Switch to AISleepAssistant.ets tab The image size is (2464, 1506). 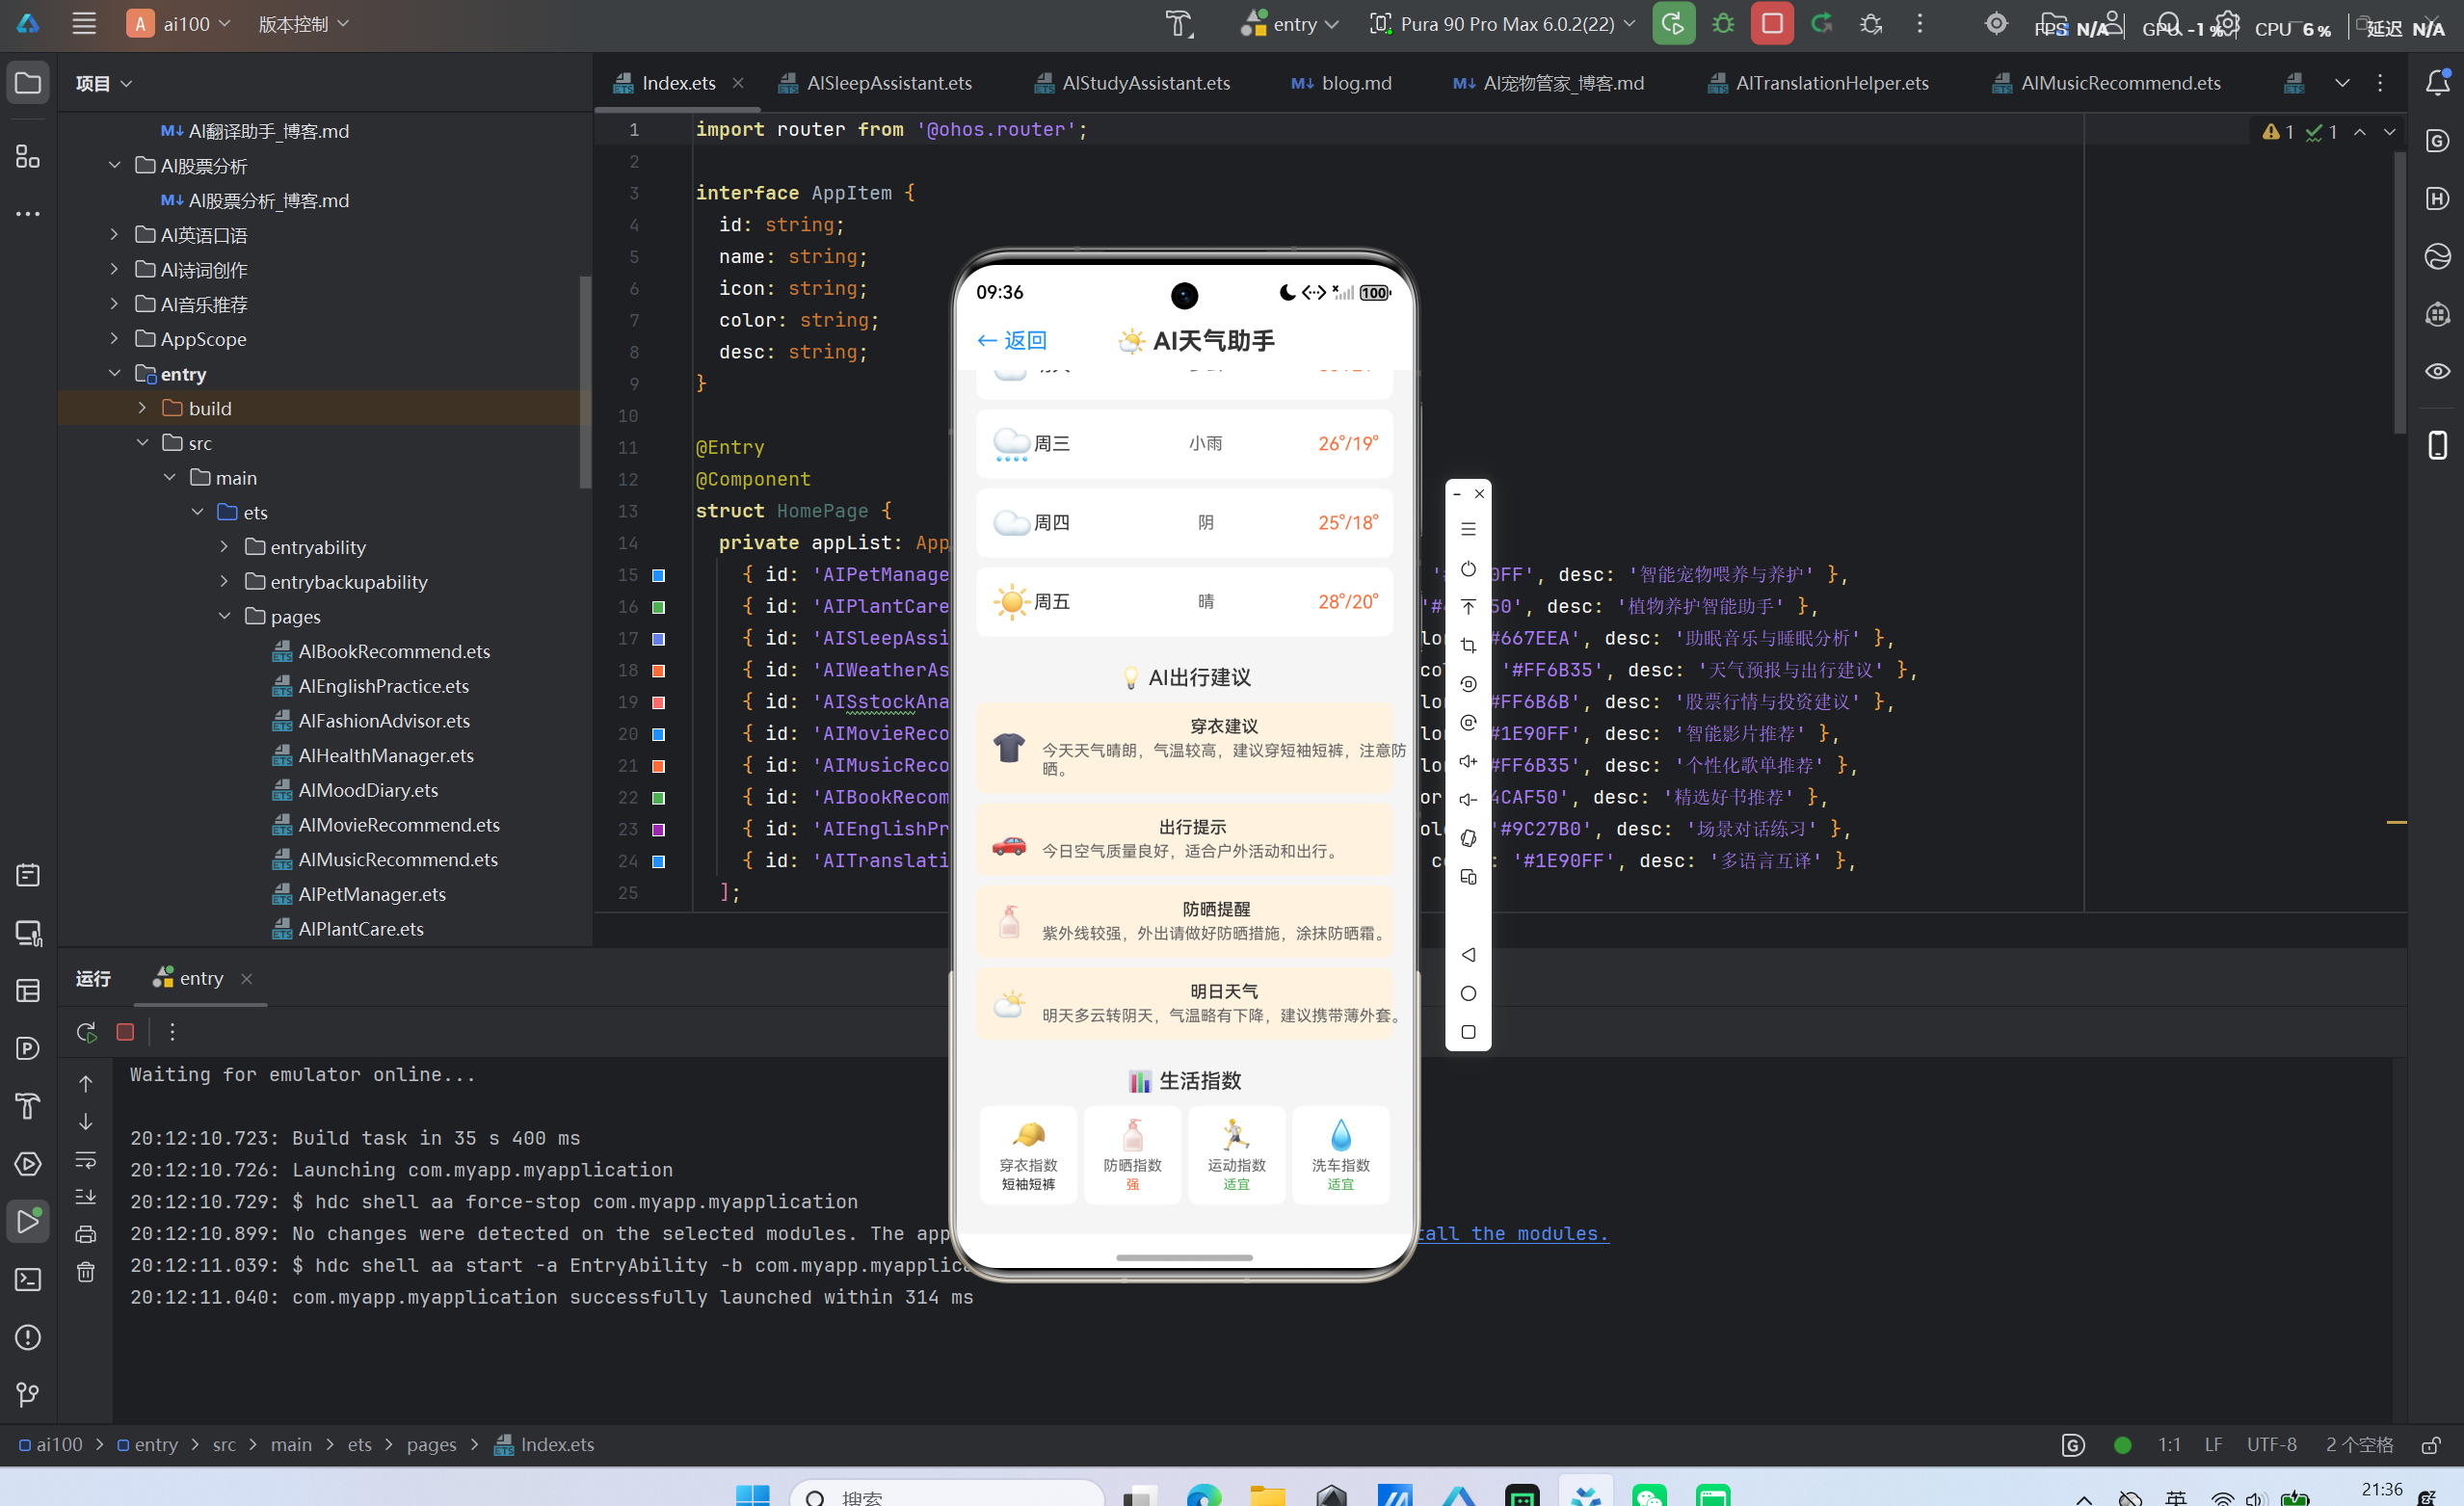(x=876, y=83)
